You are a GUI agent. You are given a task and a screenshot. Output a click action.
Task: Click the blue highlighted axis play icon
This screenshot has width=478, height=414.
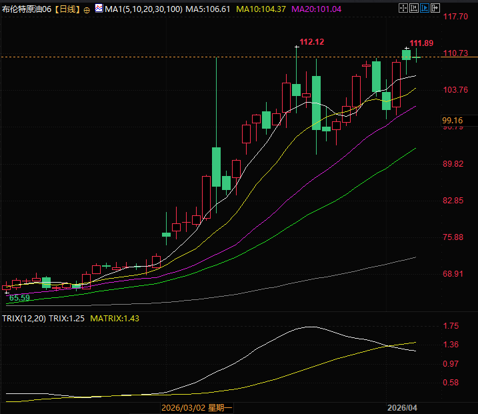(425, 9)
